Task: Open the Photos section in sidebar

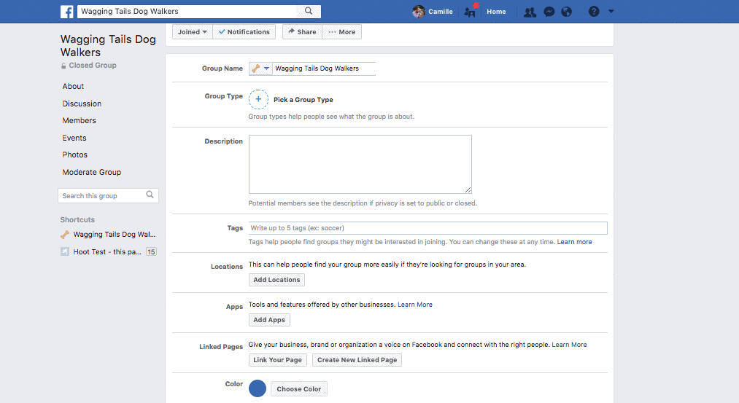Action: pyautogui.click(x=75, y=155)
